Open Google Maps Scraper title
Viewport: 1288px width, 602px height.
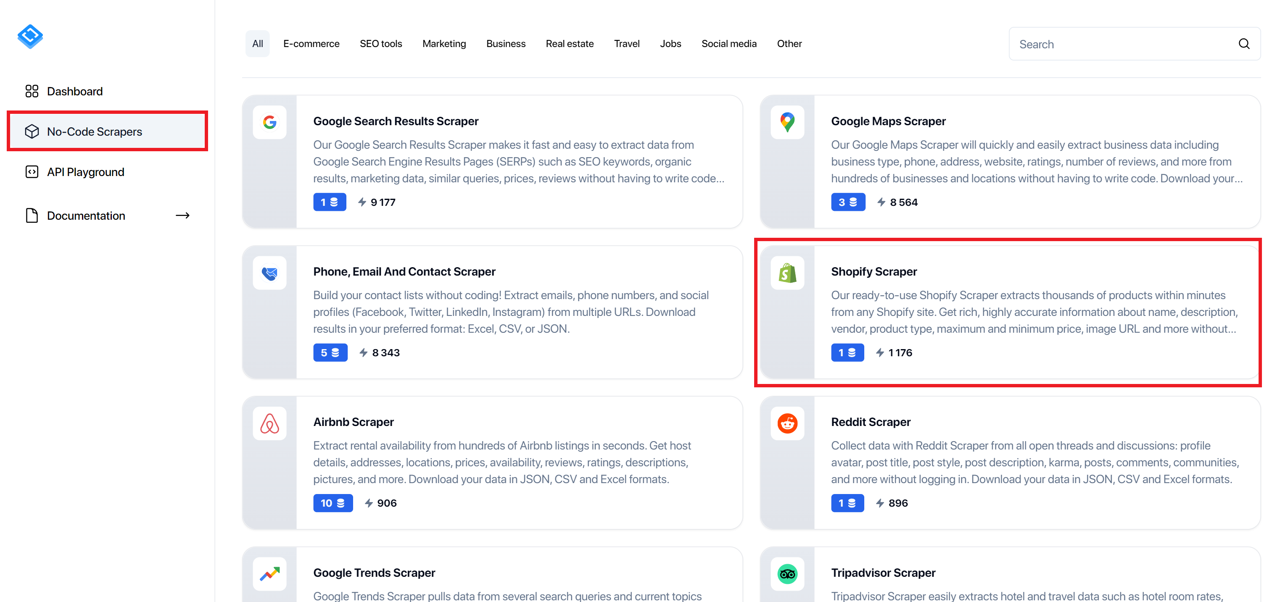pyautogui.click(x=889, y=121)
